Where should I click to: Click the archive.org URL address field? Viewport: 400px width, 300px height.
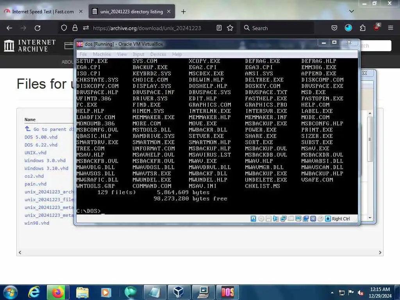tap(147, 28)
